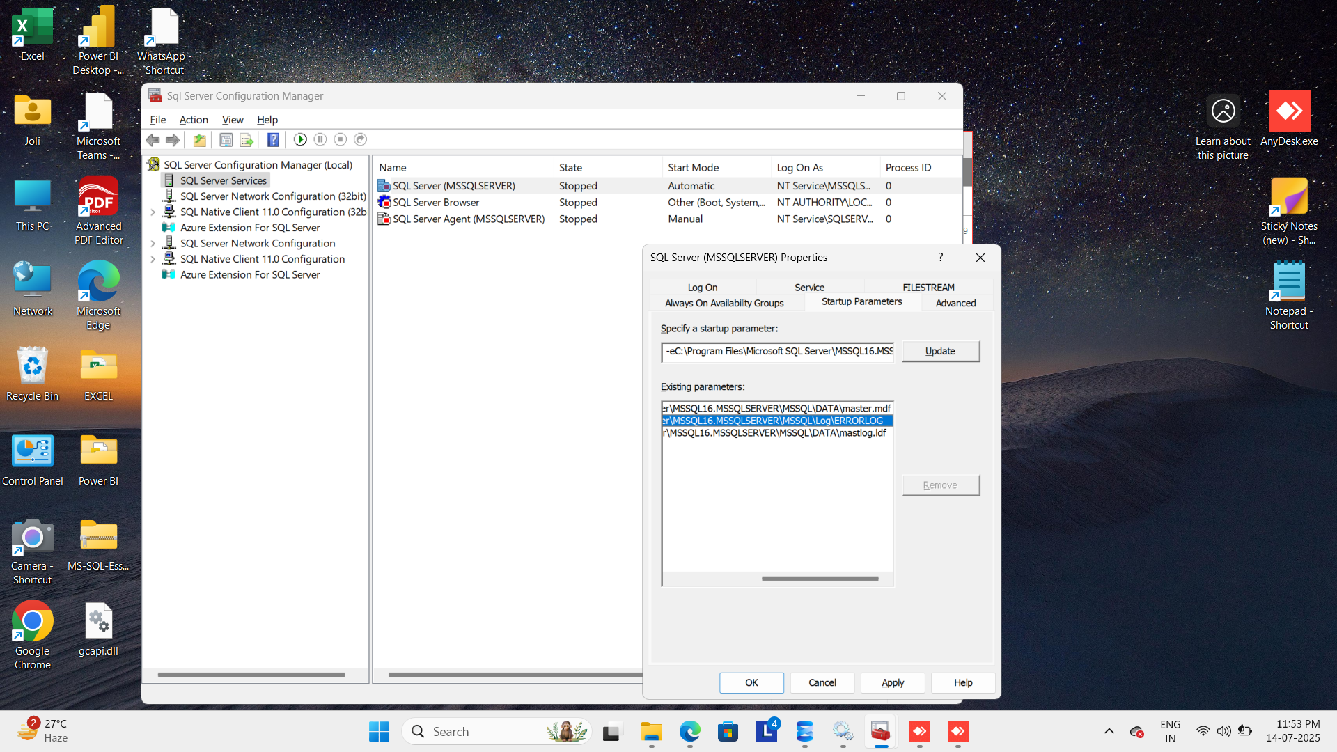Switch to Always On Availability Groups tab

pyautogui.click(x=724, y=303)
